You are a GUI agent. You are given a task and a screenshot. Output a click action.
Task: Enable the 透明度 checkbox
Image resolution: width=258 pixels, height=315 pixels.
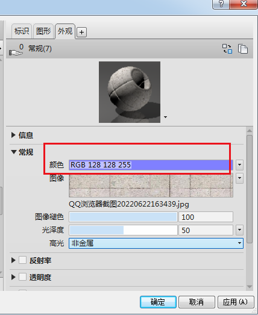point(22,277)
